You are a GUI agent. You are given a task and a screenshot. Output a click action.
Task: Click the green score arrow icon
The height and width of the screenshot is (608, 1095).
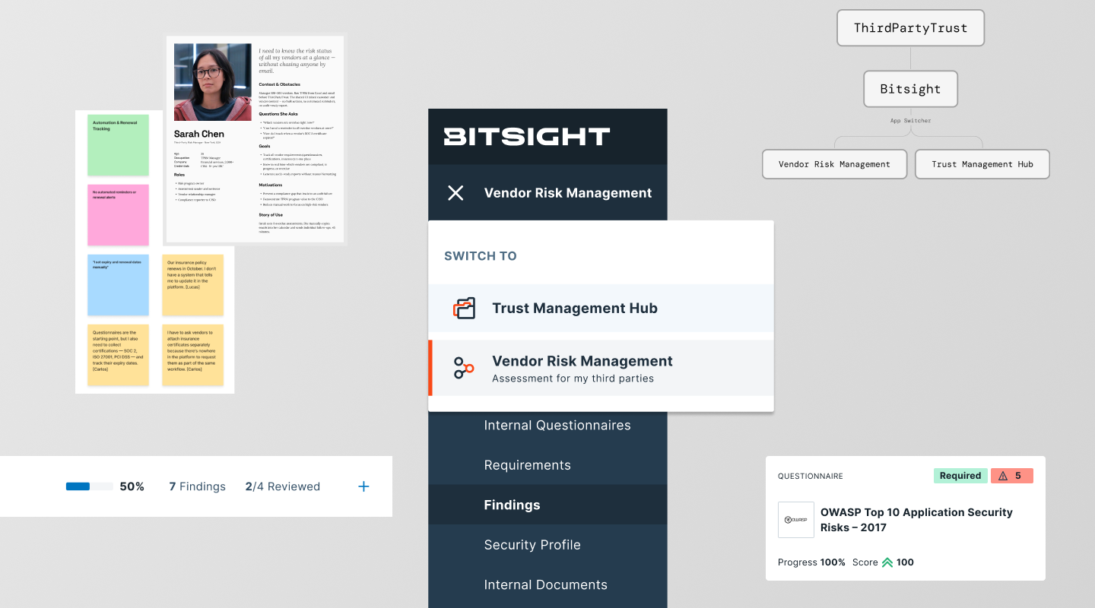click(887, 562)
